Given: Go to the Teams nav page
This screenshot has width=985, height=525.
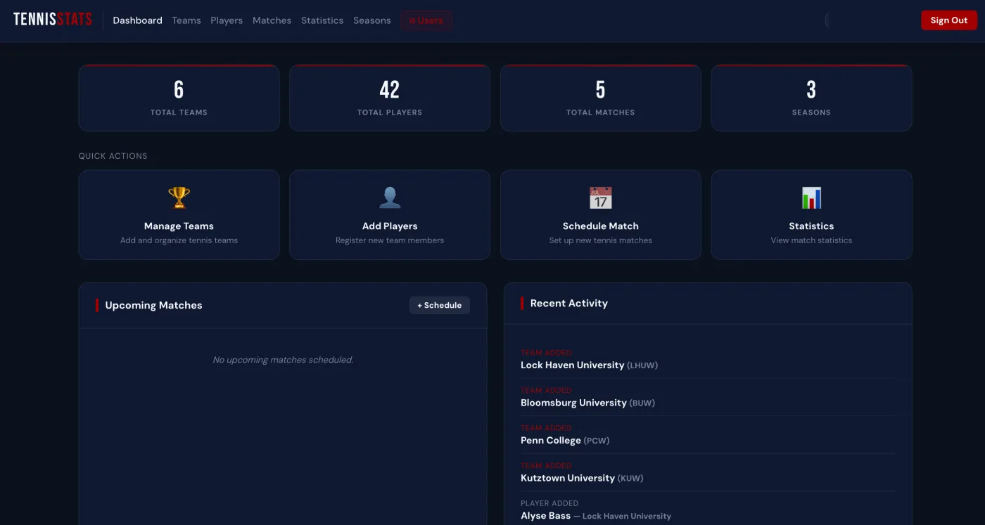Looking at the screenshot, I should [186, 20].
